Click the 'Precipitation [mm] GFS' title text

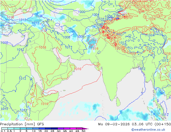pos(22,124)
